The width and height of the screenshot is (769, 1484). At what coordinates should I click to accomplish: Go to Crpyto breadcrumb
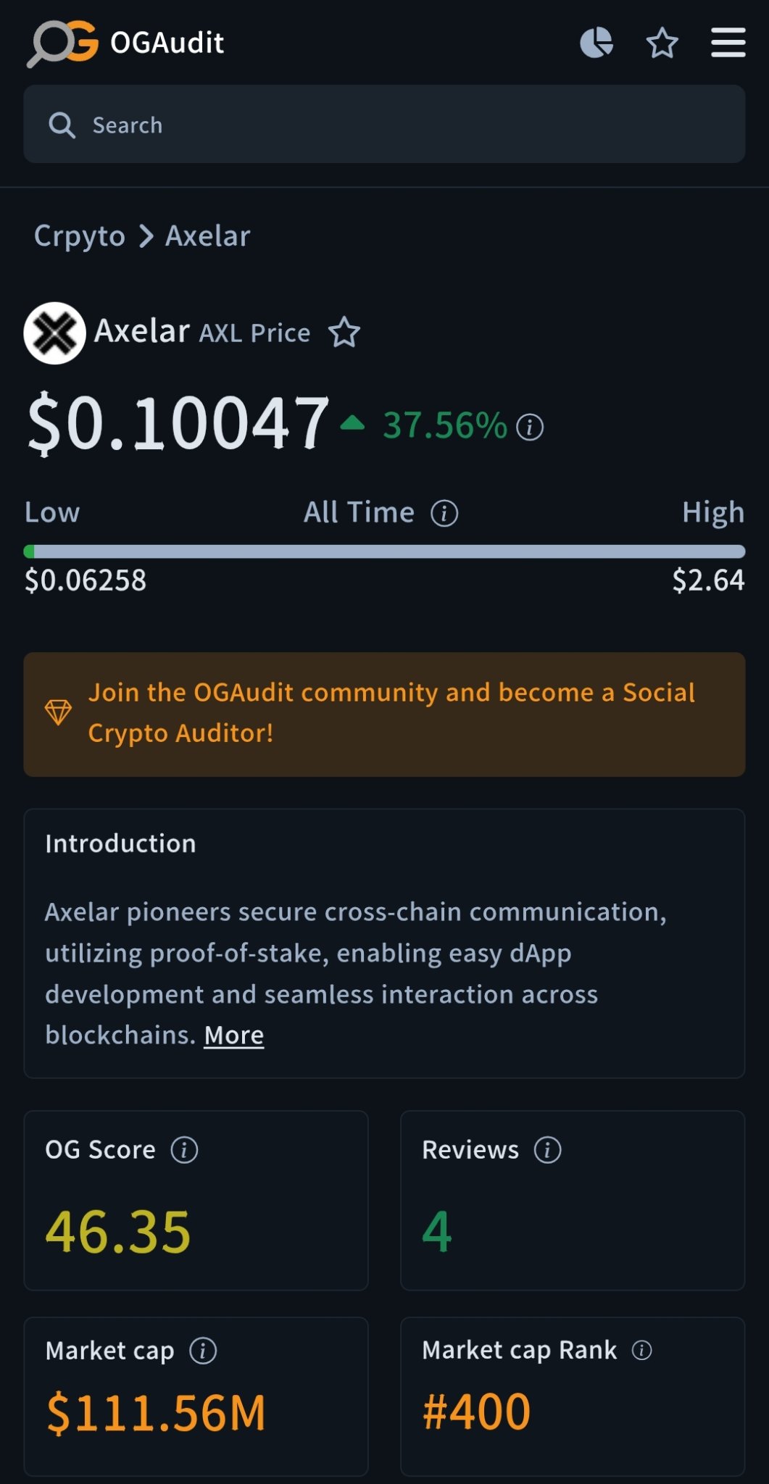(x=80, y=236)
